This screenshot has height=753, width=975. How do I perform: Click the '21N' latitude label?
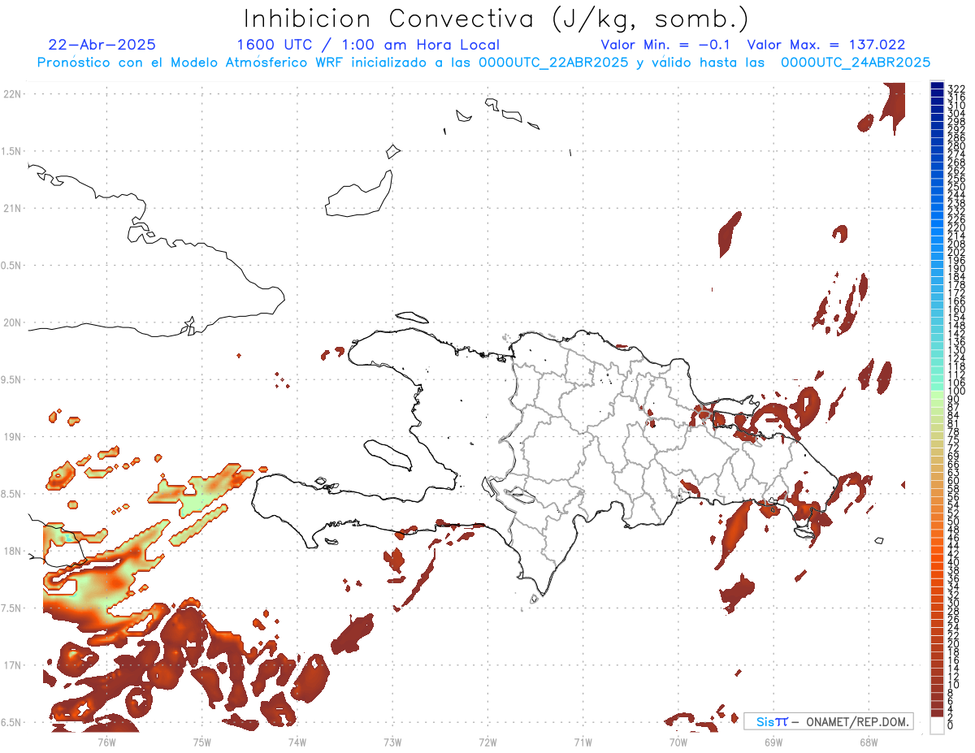pos(12,209)
